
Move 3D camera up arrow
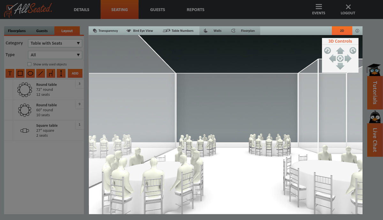point(340,50)
